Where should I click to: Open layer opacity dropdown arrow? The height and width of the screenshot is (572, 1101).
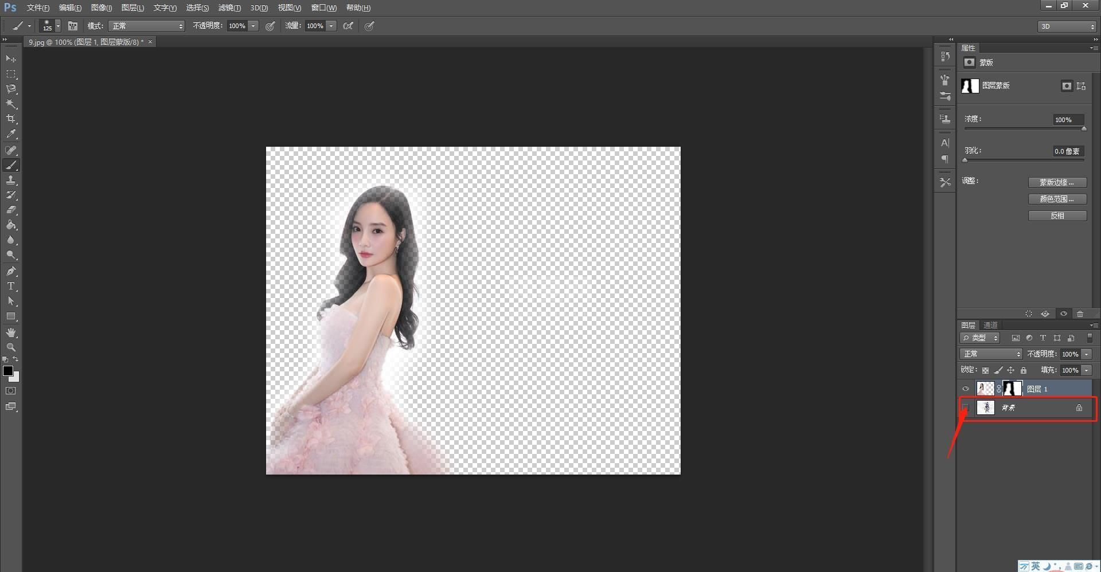tap(1087, 354)
